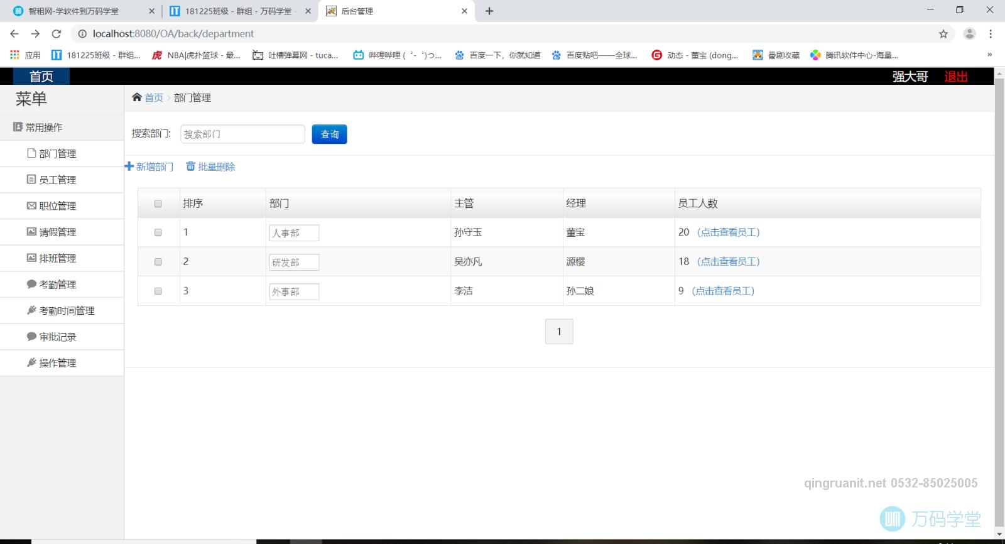
Task: Open the 百度一下 bookmark
Action: pyautogui.click(x=497, y=55)
